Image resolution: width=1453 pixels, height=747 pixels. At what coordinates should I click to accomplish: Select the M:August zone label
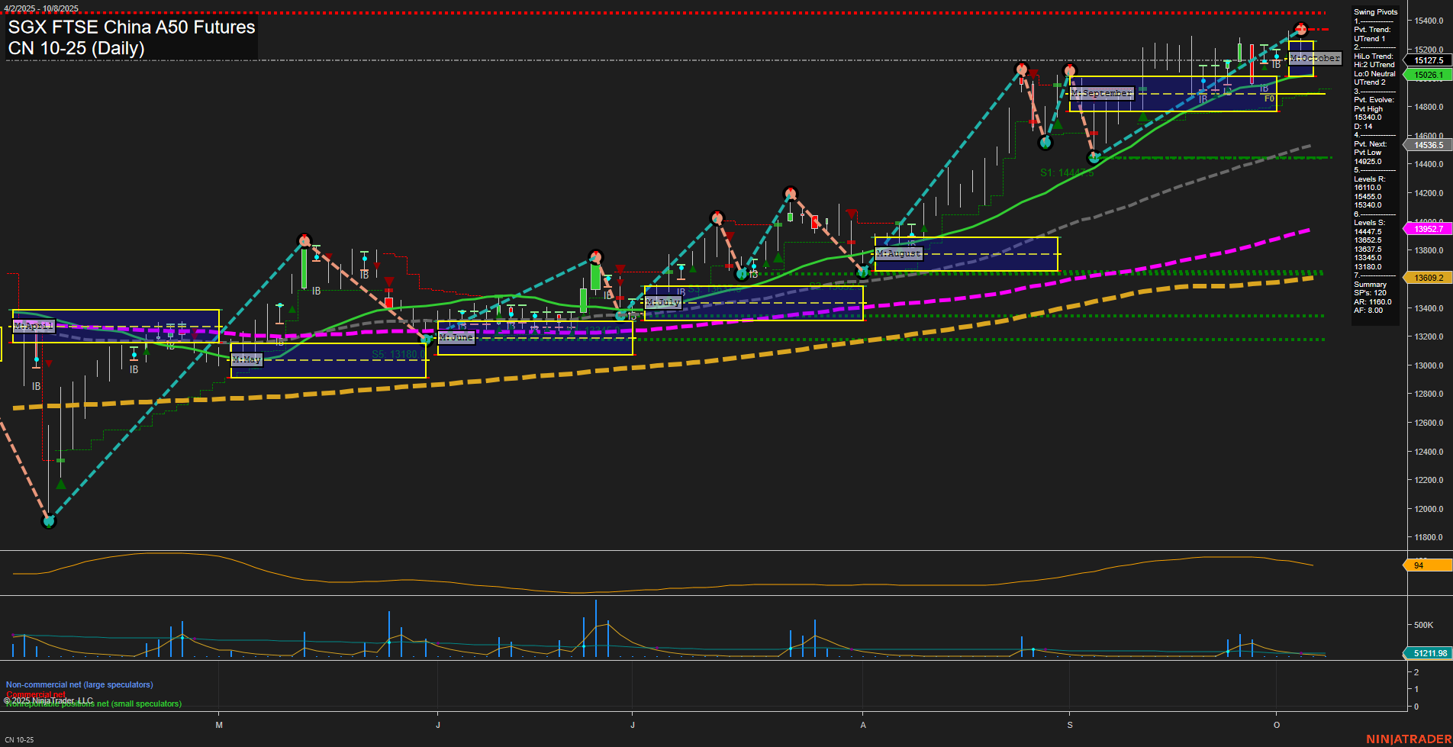click(x=898, y=253)
